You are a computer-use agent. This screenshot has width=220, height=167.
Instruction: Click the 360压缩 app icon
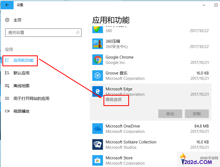click(97, 44)
